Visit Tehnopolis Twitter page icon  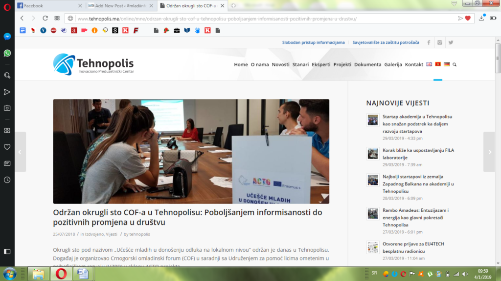[451, 42]
